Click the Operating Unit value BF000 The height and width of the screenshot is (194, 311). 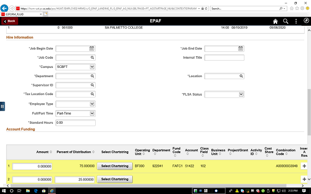point(139,166)
